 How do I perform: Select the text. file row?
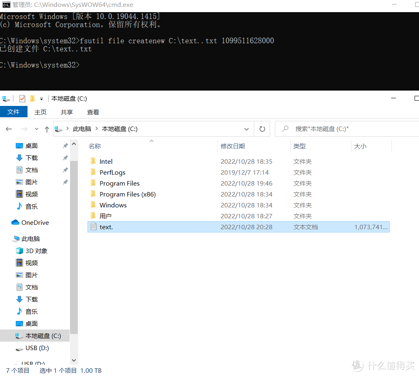[x=238, y=227]
